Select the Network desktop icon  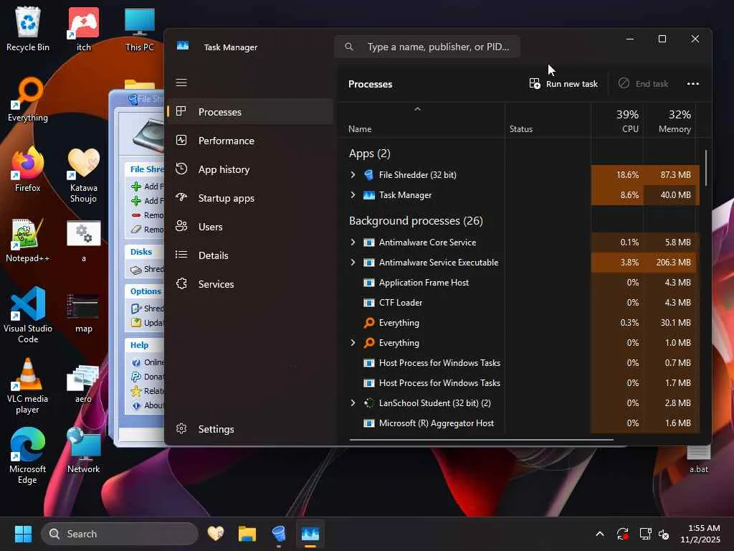83,451
